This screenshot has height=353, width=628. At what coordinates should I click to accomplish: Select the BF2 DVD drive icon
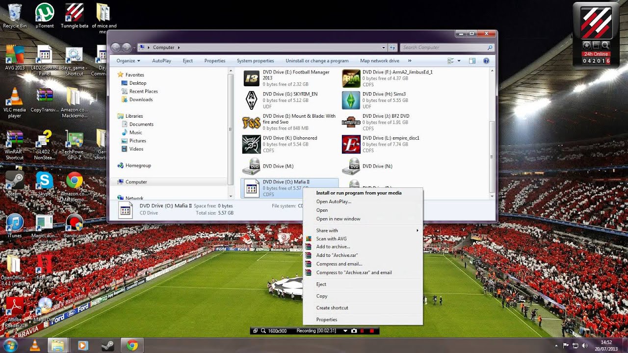click(351, 123)
